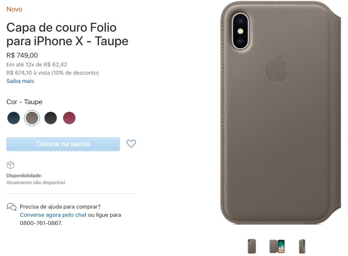Click the embossed Apple logo on the case

pyautogui.click(x=277, y=68)
